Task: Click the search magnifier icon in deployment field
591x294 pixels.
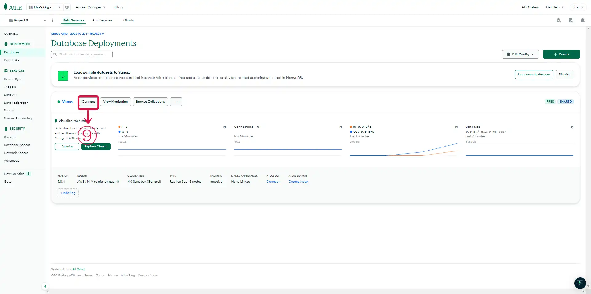Action: tap(55, 54)
